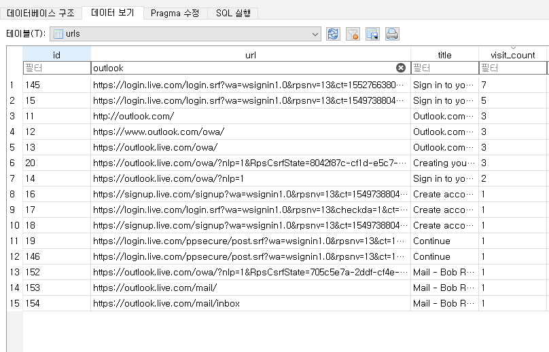
Task: Go to the SQL 실행 tab
Action: coord(233,14)
